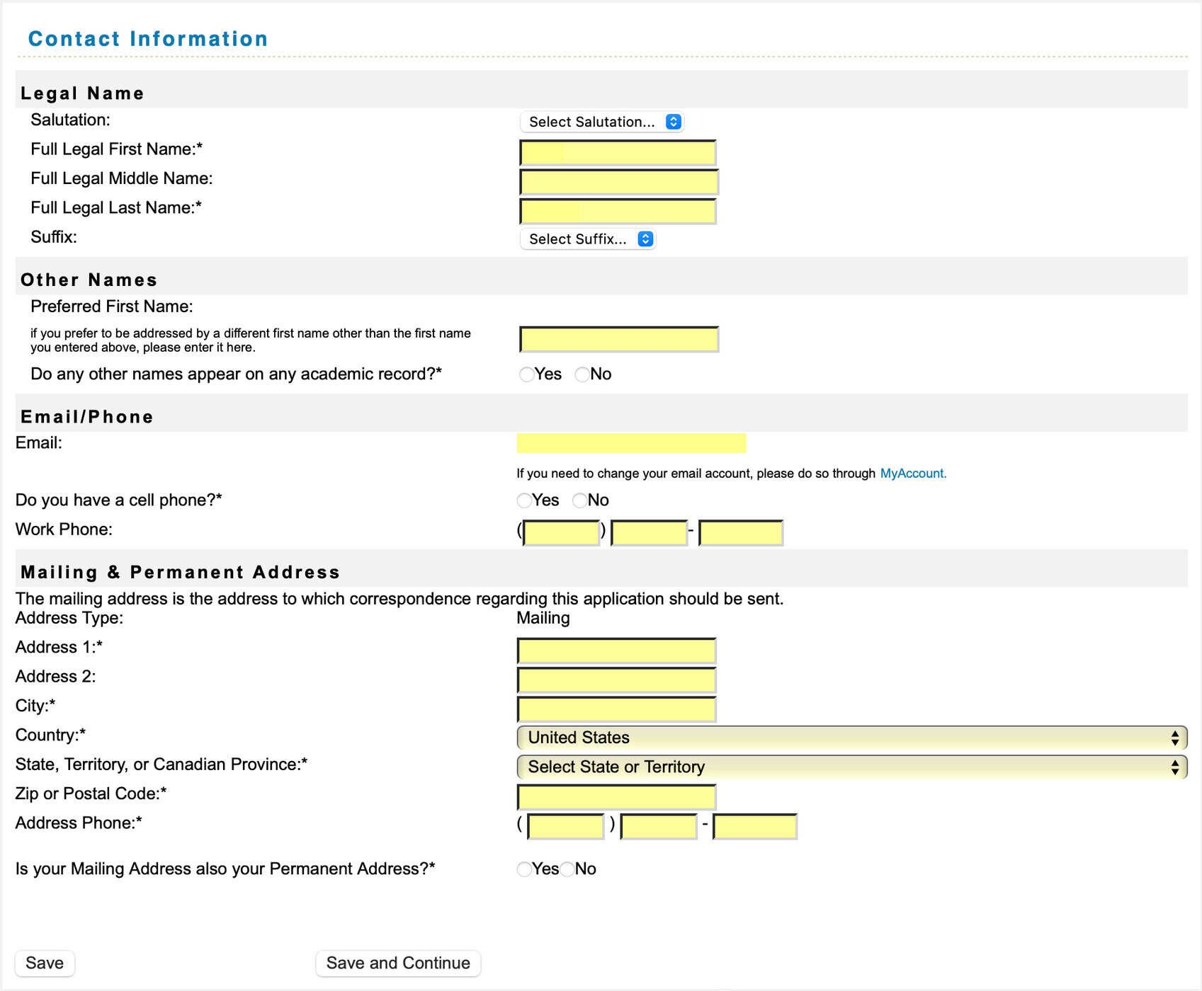This screenshot has width=1202, height=991.
Task: Click the Email input field
Action: click(630, 443)
